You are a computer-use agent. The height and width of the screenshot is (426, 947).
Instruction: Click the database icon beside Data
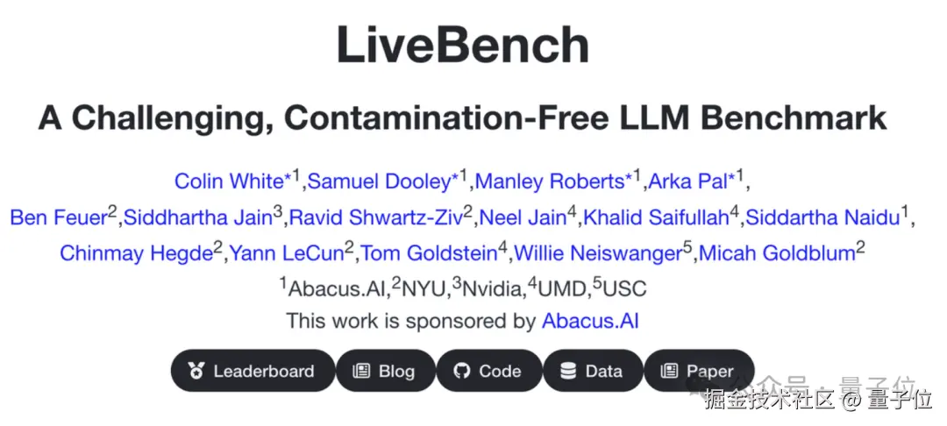click(568, 371)
